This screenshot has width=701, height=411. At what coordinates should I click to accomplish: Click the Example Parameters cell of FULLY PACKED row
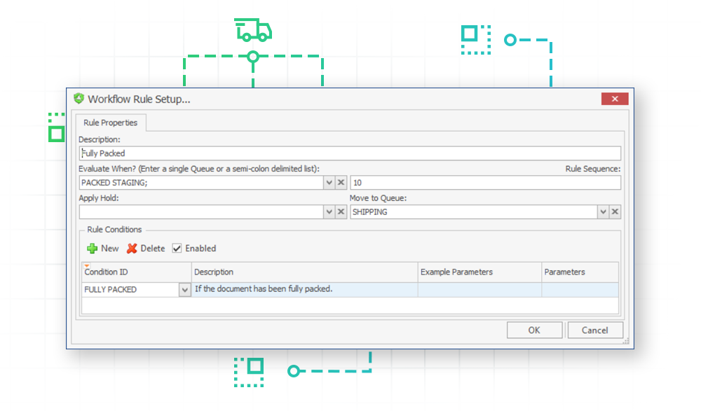click(x=479, y=289)
